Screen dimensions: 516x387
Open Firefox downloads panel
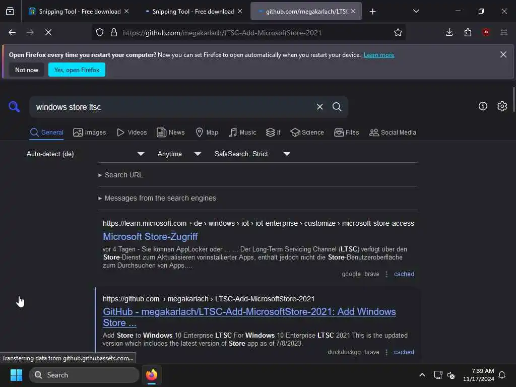coord(449,32)
